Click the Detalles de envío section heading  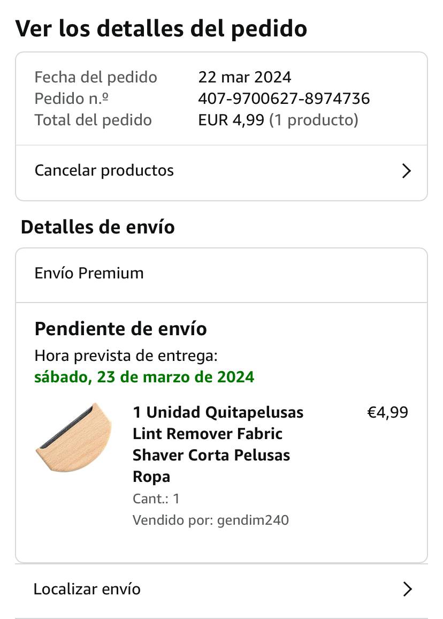pos(98,227)
